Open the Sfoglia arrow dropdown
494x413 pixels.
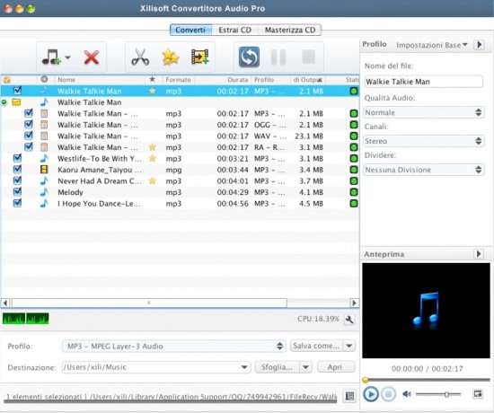[305, 367]
